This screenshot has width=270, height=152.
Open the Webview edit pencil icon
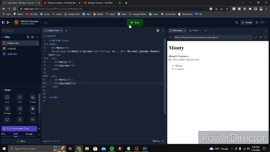(x=256, y=37)
